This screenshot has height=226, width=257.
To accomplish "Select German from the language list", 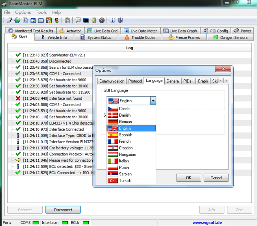I will coord(126,122).
